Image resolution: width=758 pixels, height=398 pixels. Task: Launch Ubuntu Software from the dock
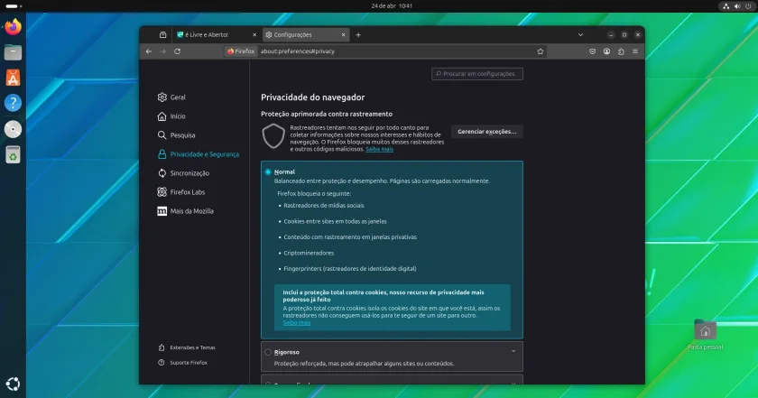pyautogui.click(x=13, y=78)
